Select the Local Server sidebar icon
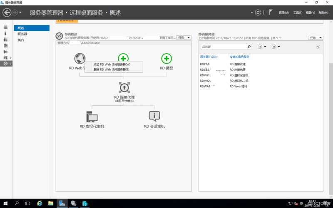This screenshot has height=208, width=333. pyautogui.click(x=5, y=34)
